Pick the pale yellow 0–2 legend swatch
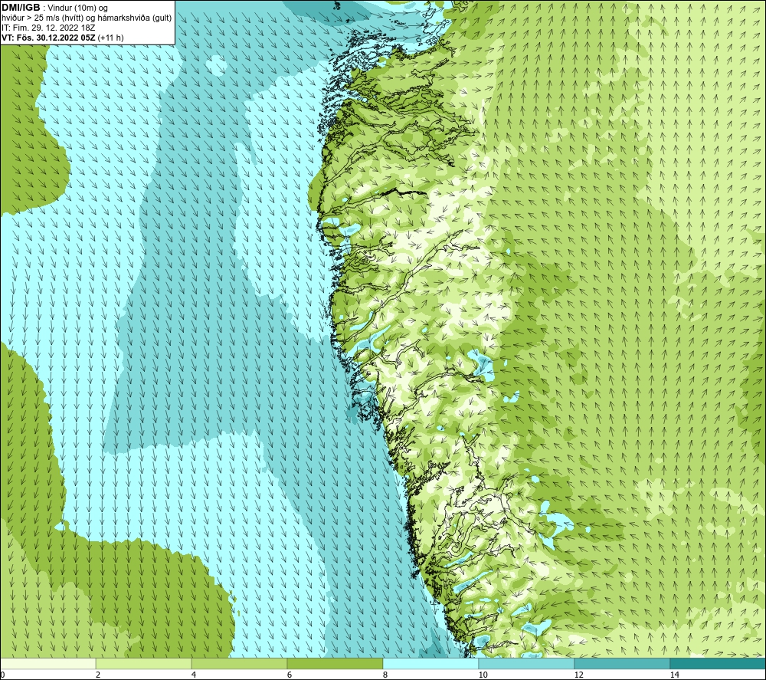Screen dimensions: 766x680 pos(47,663)
